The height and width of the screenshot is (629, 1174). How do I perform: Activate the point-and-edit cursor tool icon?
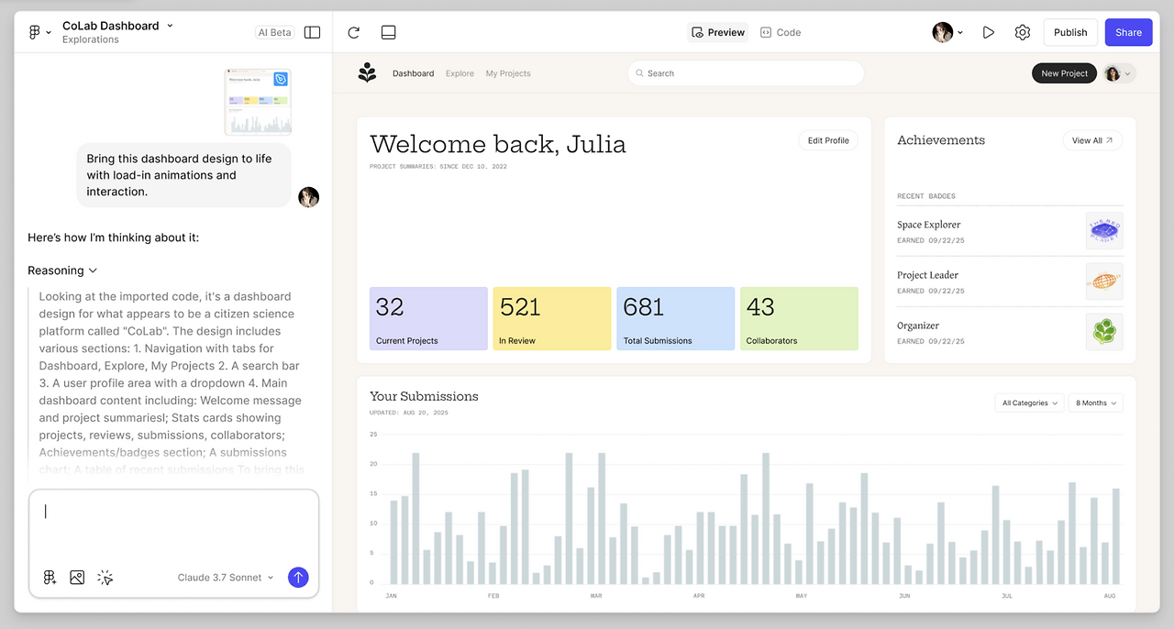[105, 578]
